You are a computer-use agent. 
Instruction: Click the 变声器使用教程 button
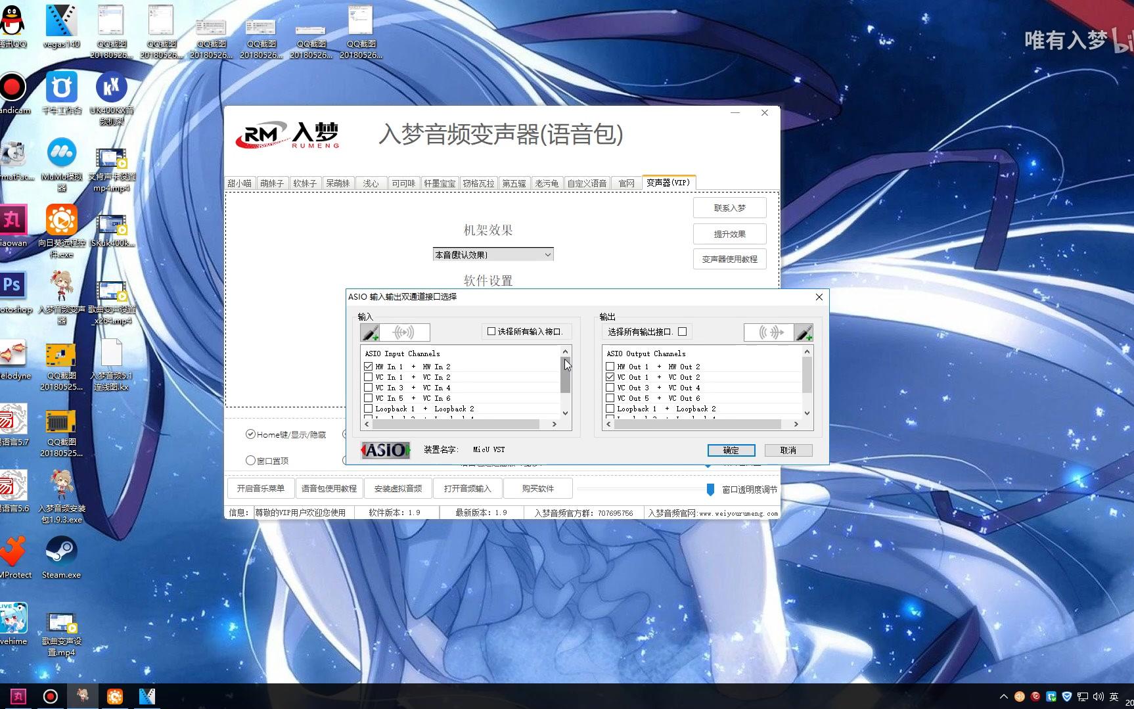pos(730,259)
